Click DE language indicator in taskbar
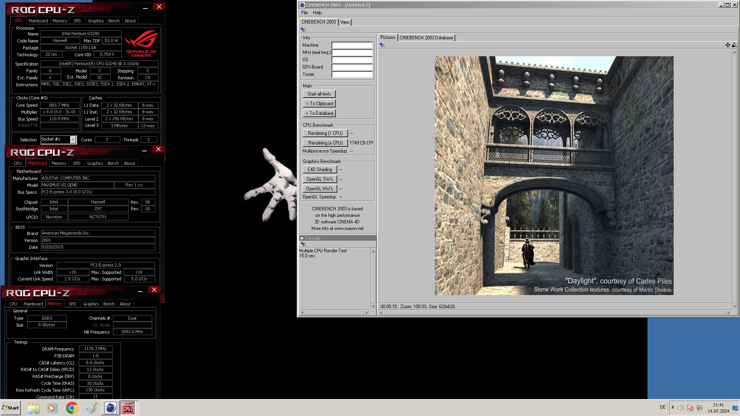The width and height of the screenshot is (740, 416). coord(663,407)
